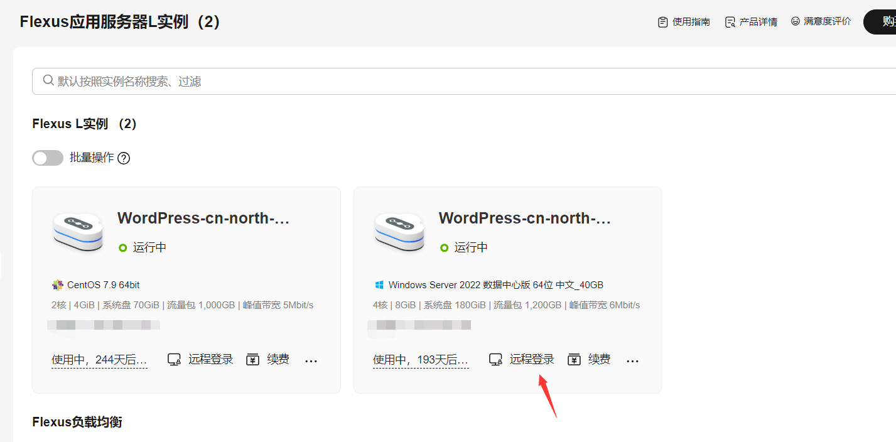The image size is (896, 442).
Task: Open the 使用指南 link
Action: click(691, 22)
